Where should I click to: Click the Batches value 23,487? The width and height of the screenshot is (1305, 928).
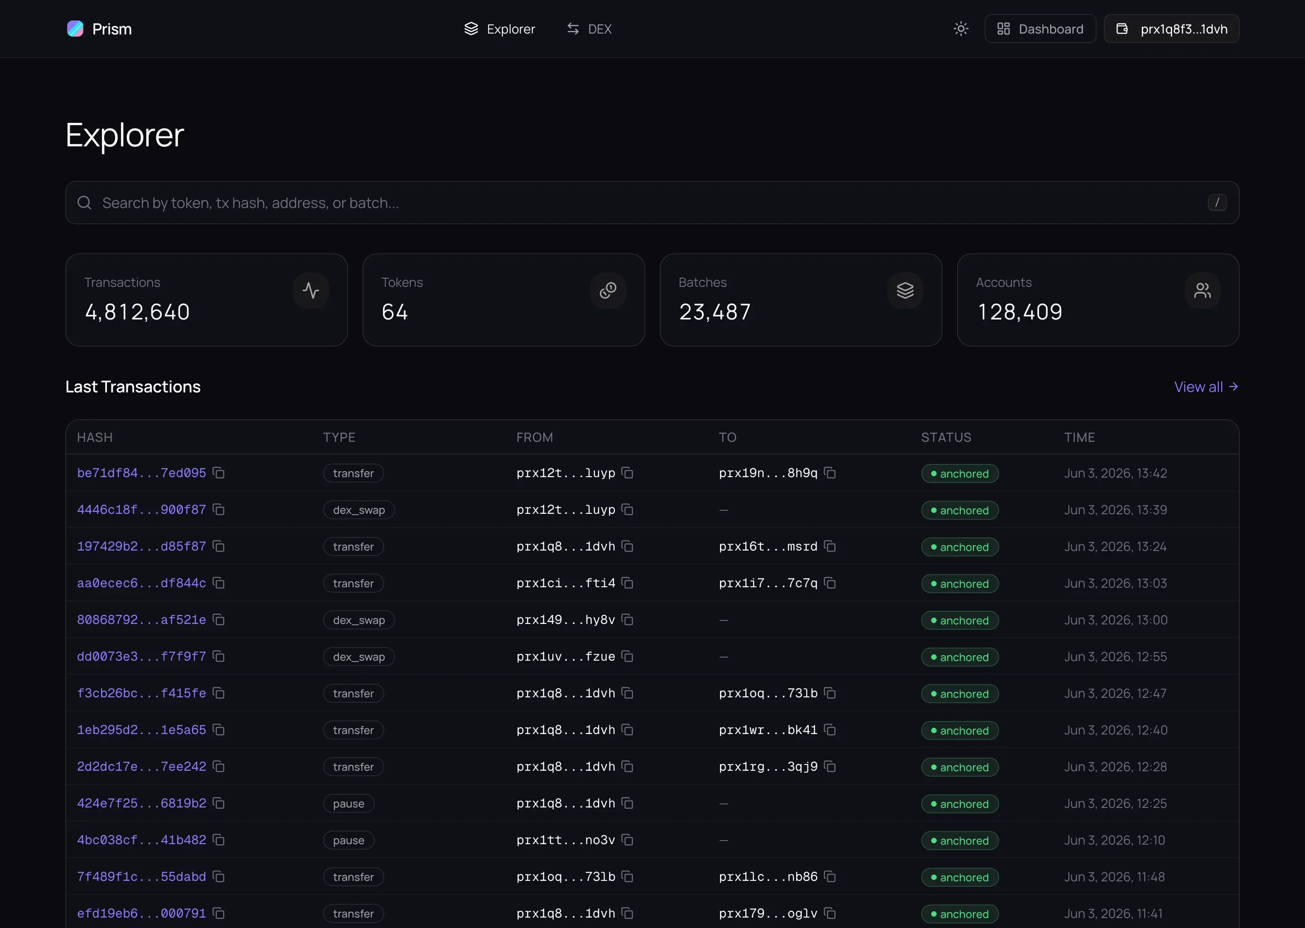click(715, 311)
